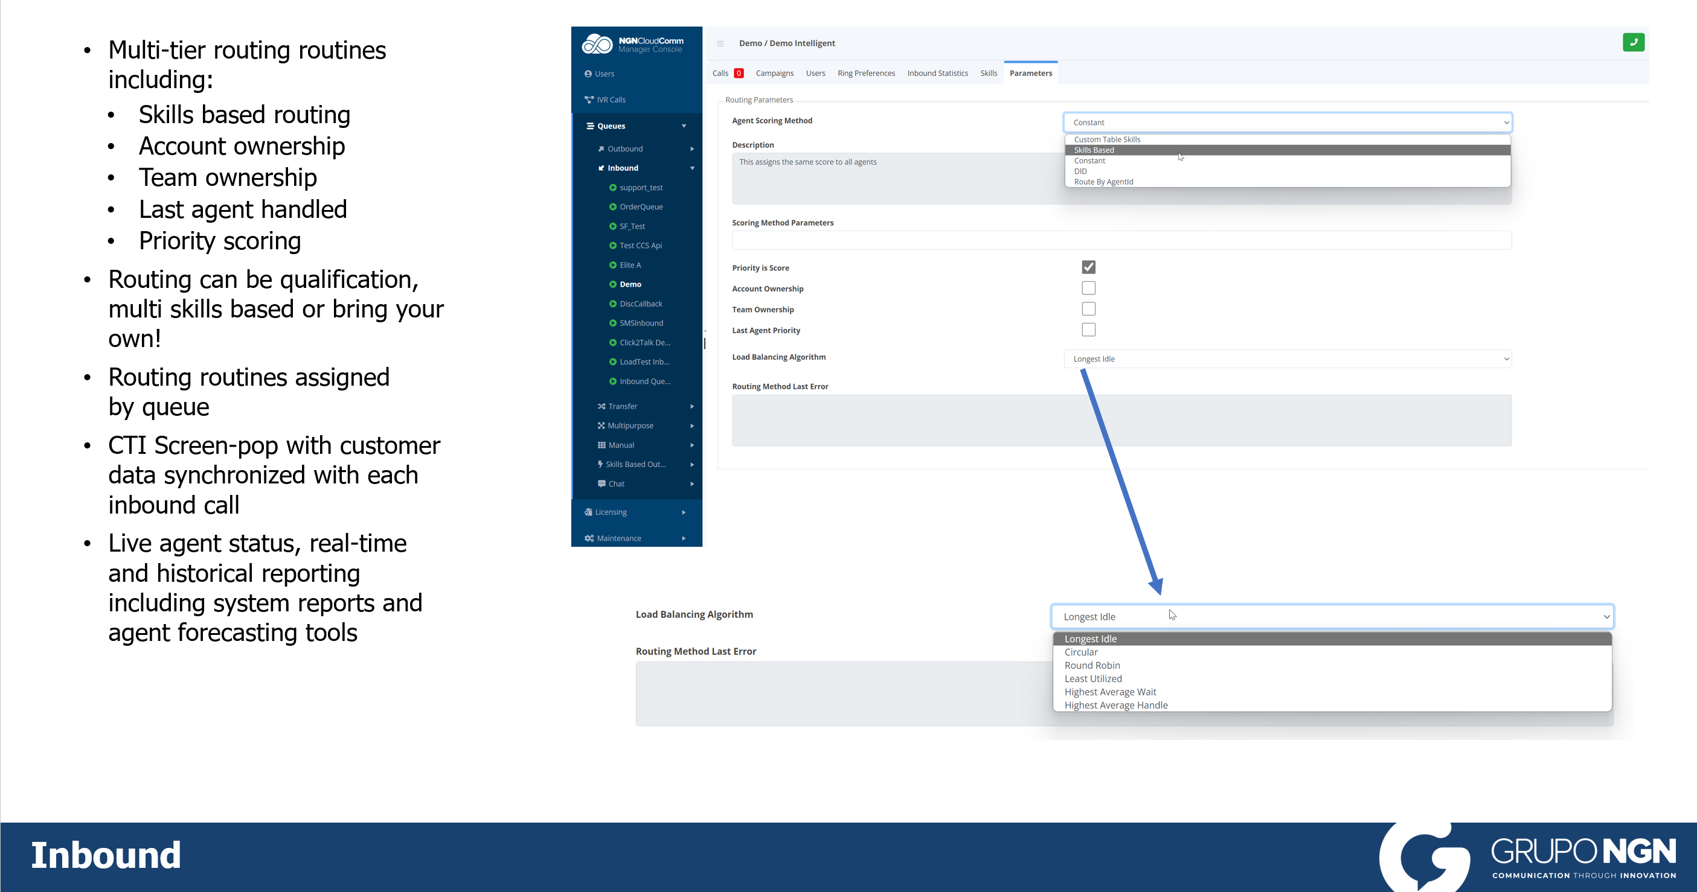The width and height of the screenshot is (1697, 892).
Task: Choose Round Robin load balancing option
Action: pos(1092,666)
